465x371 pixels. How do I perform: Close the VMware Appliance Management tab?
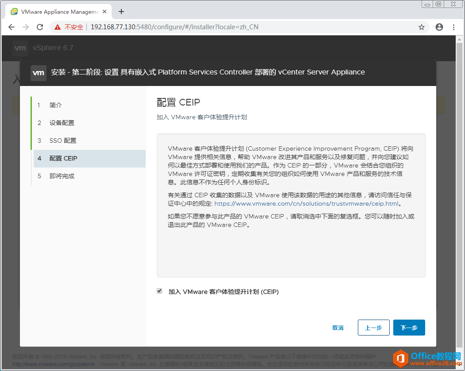(105, 12)
